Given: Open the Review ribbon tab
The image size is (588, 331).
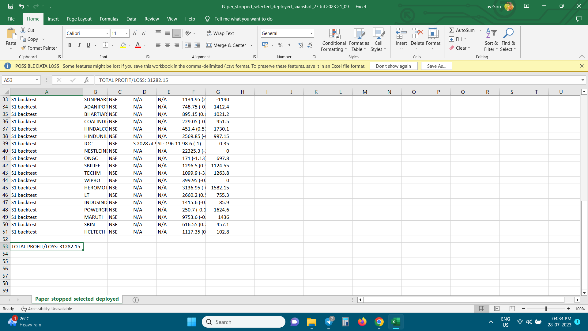Looking at the screenshot, I should click(x=151, y=19).
